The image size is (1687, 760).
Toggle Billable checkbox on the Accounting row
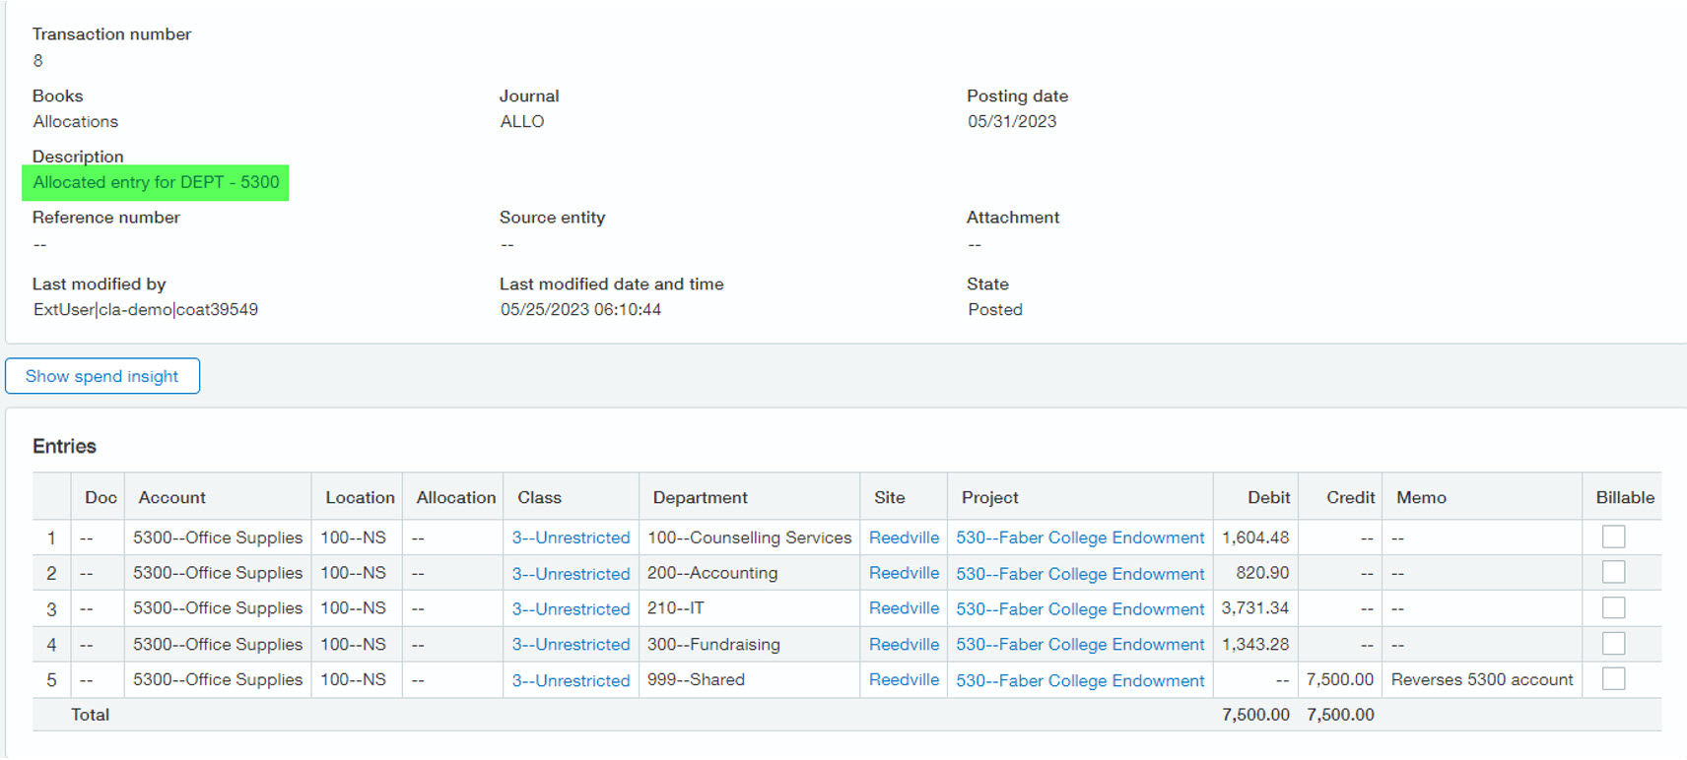1613,572
